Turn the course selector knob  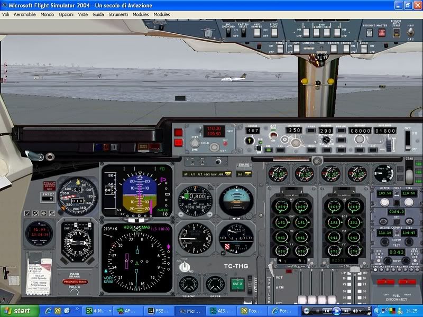click(x=249, y=141)
